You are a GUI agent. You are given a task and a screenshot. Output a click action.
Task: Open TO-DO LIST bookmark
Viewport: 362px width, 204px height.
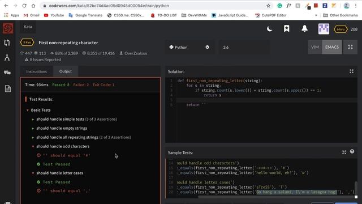coord(163,15)
